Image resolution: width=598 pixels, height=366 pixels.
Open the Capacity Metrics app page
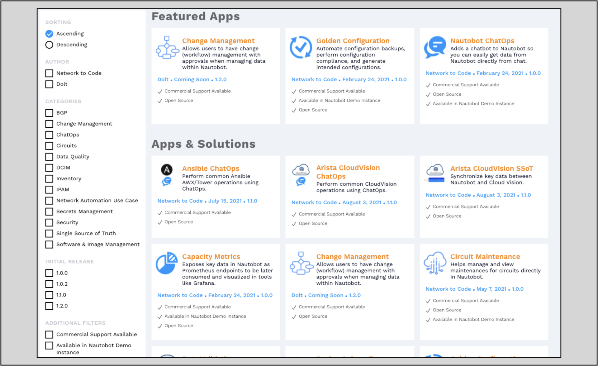pos(211,257)
